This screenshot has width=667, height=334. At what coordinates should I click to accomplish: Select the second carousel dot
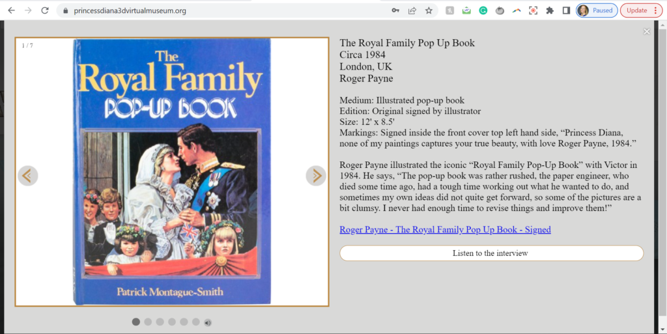(x=148, y=322)
